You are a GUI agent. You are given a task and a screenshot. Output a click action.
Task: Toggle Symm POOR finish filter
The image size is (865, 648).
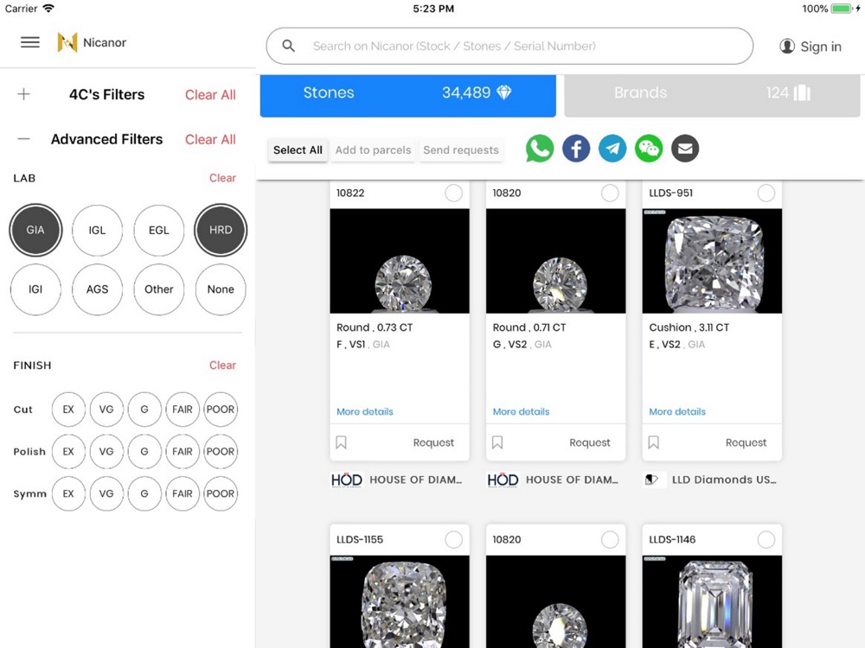[x=221, y=493]
